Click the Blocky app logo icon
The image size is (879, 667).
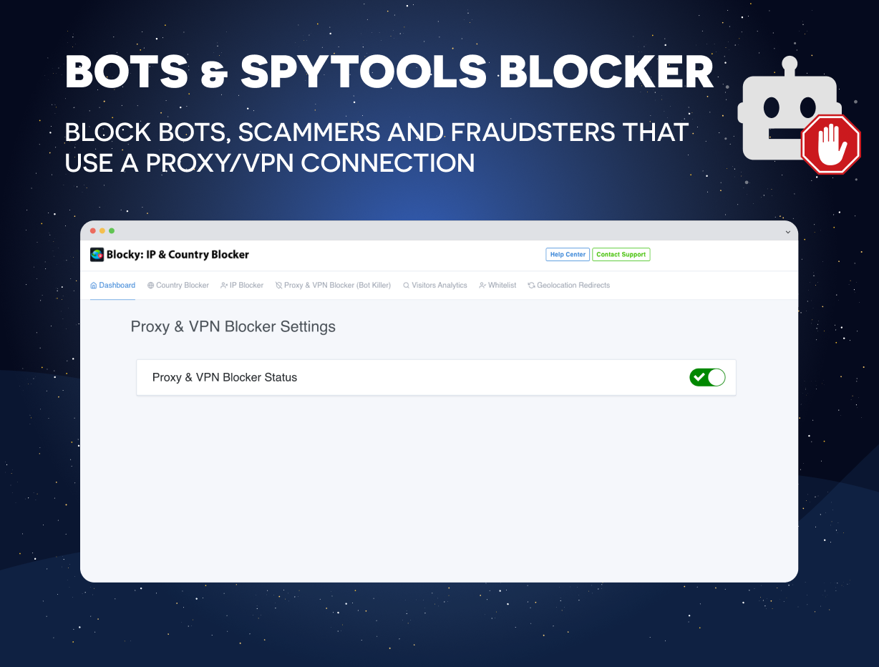97,254
